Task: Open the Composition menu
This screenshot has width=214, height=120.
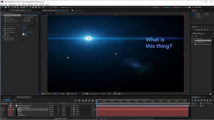Action: tap(12, 5)
